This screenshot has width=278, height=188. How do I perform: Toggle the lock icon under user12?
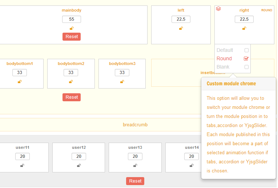click(79, 165)
